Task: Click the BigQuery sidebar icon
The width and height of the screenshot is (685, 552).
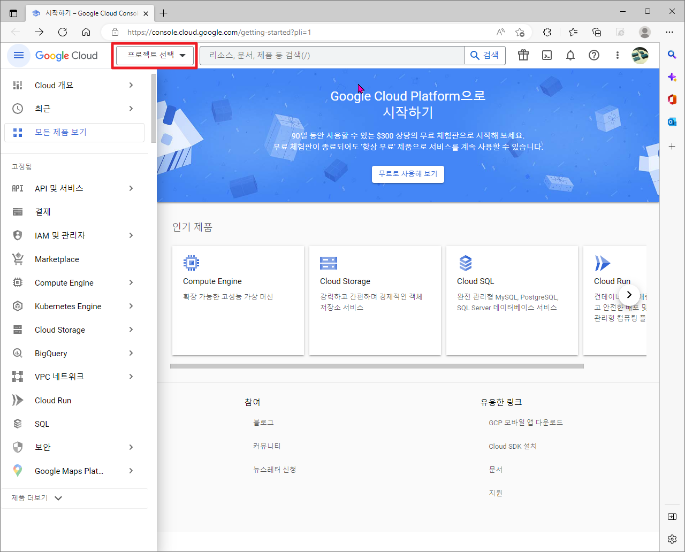Action: pos(18,353)
